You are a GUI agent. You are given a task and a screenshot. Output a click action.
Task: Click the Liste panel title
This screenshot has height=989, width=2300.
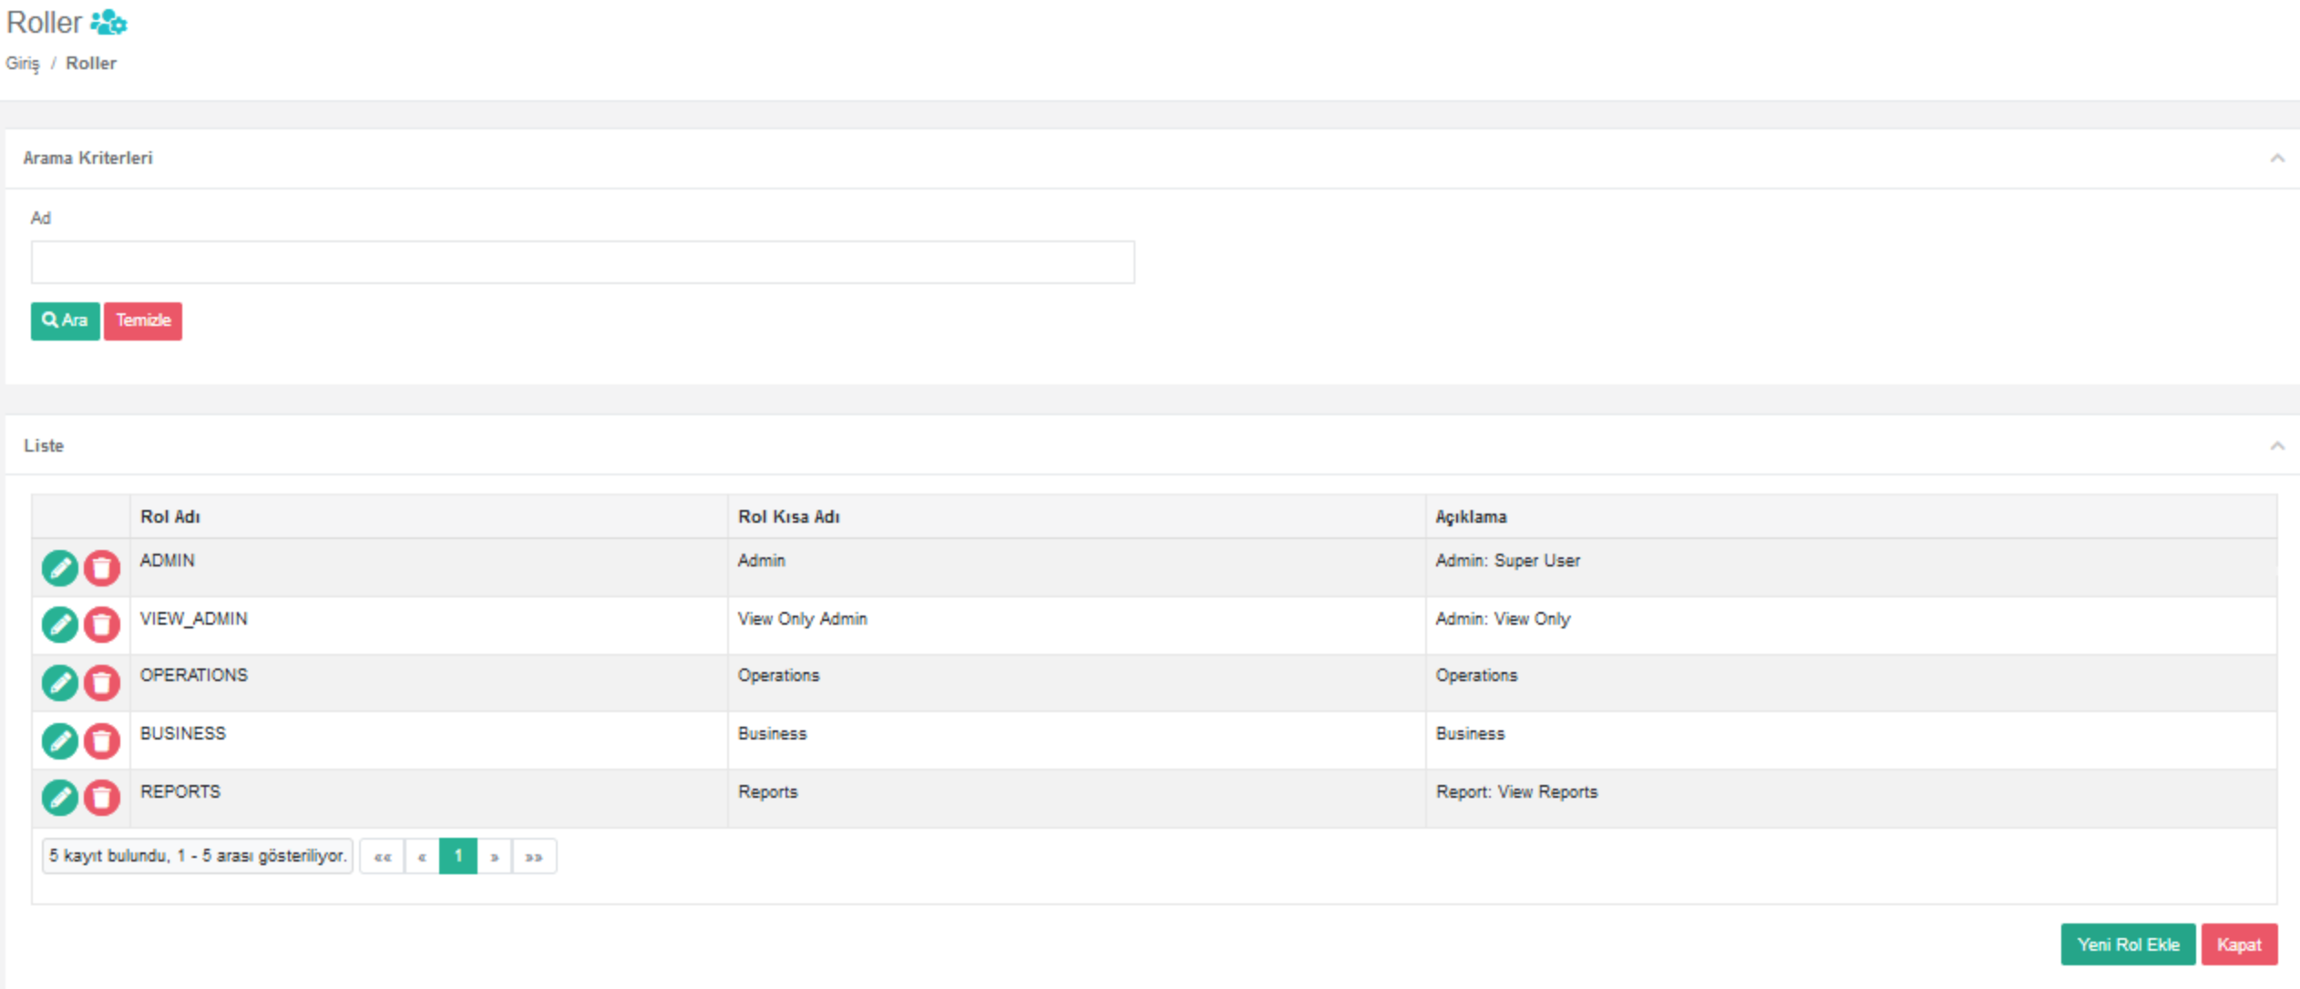pyautogui.click(x=44, y=445)
